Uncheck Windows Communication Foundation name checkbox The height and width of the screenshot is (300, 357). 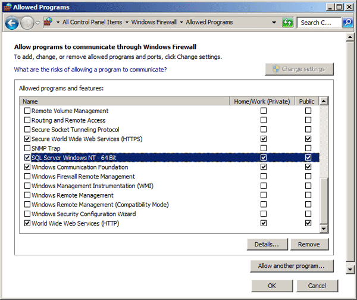[x=27, y=167]
